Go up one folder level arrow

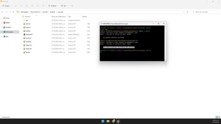click(x=13, y=12)
